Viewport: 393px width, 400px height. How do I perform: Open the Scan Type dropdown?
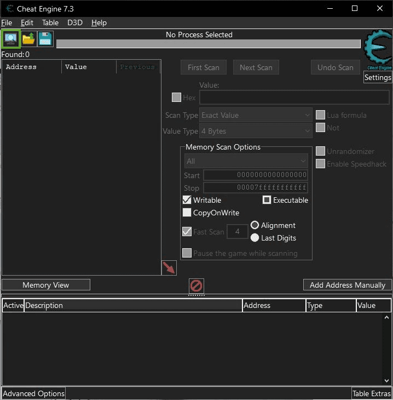tap(256, 115)
